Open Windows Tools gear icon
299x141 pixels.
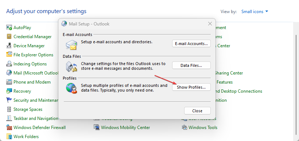[x=185, y=127]
